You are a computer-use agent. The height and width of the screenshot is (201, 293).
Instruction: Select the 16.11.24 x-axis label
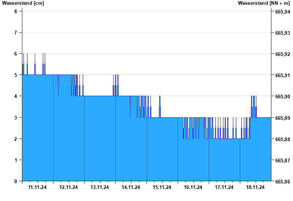193,187
